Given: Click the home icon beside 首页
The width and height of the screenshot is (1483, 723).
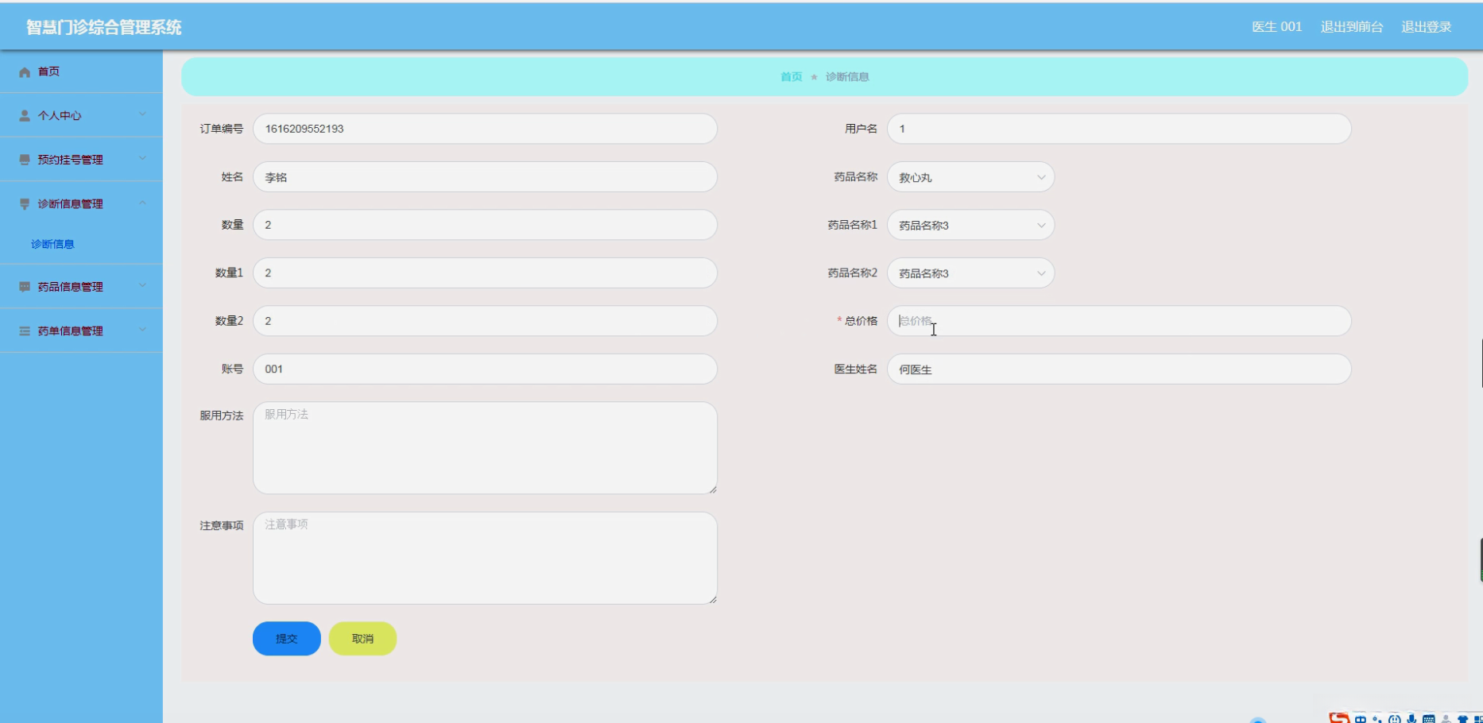Looking at the screenshot, I should tap(25, 72).
